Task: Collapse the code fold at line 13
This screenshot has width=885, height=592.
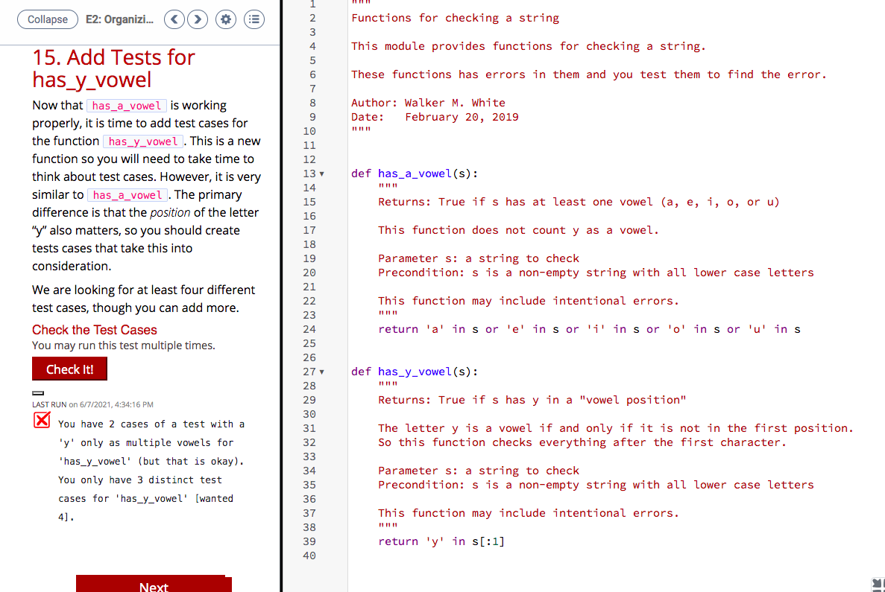Action: (321, 174)
